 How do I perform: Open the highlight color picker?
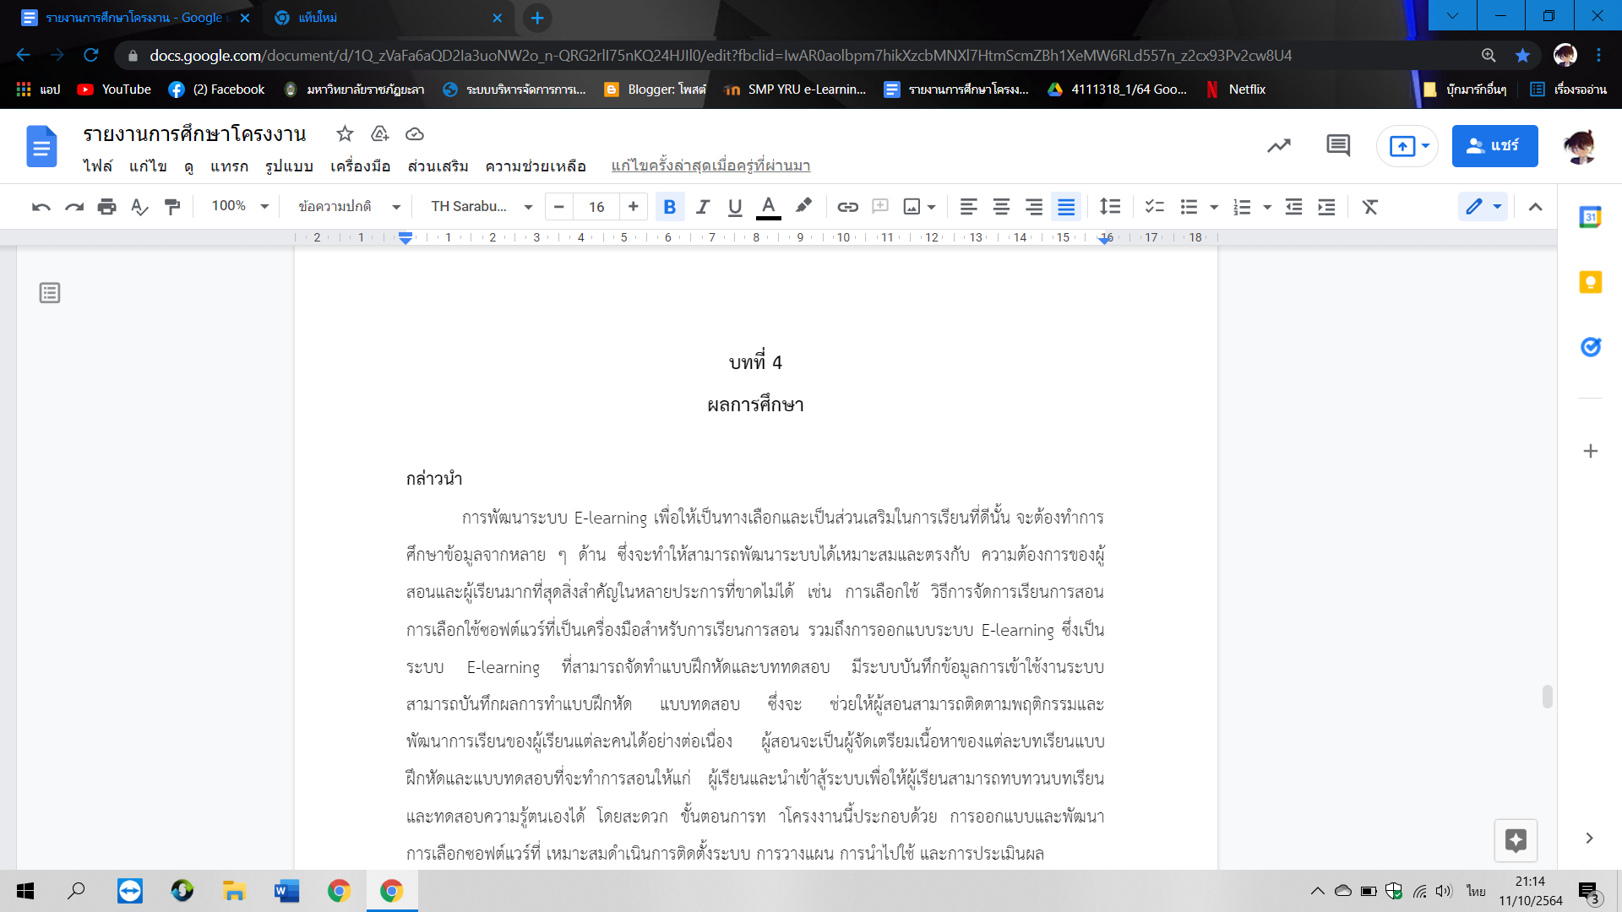pos(803,207)
